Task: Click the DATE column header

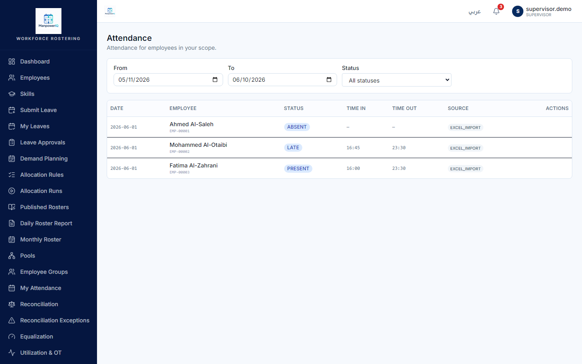Action: click(x=117, y=108)
